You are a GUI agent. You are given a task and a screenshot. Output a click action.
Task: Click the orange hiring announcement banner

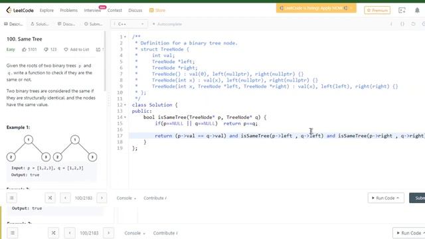point(316,8)
